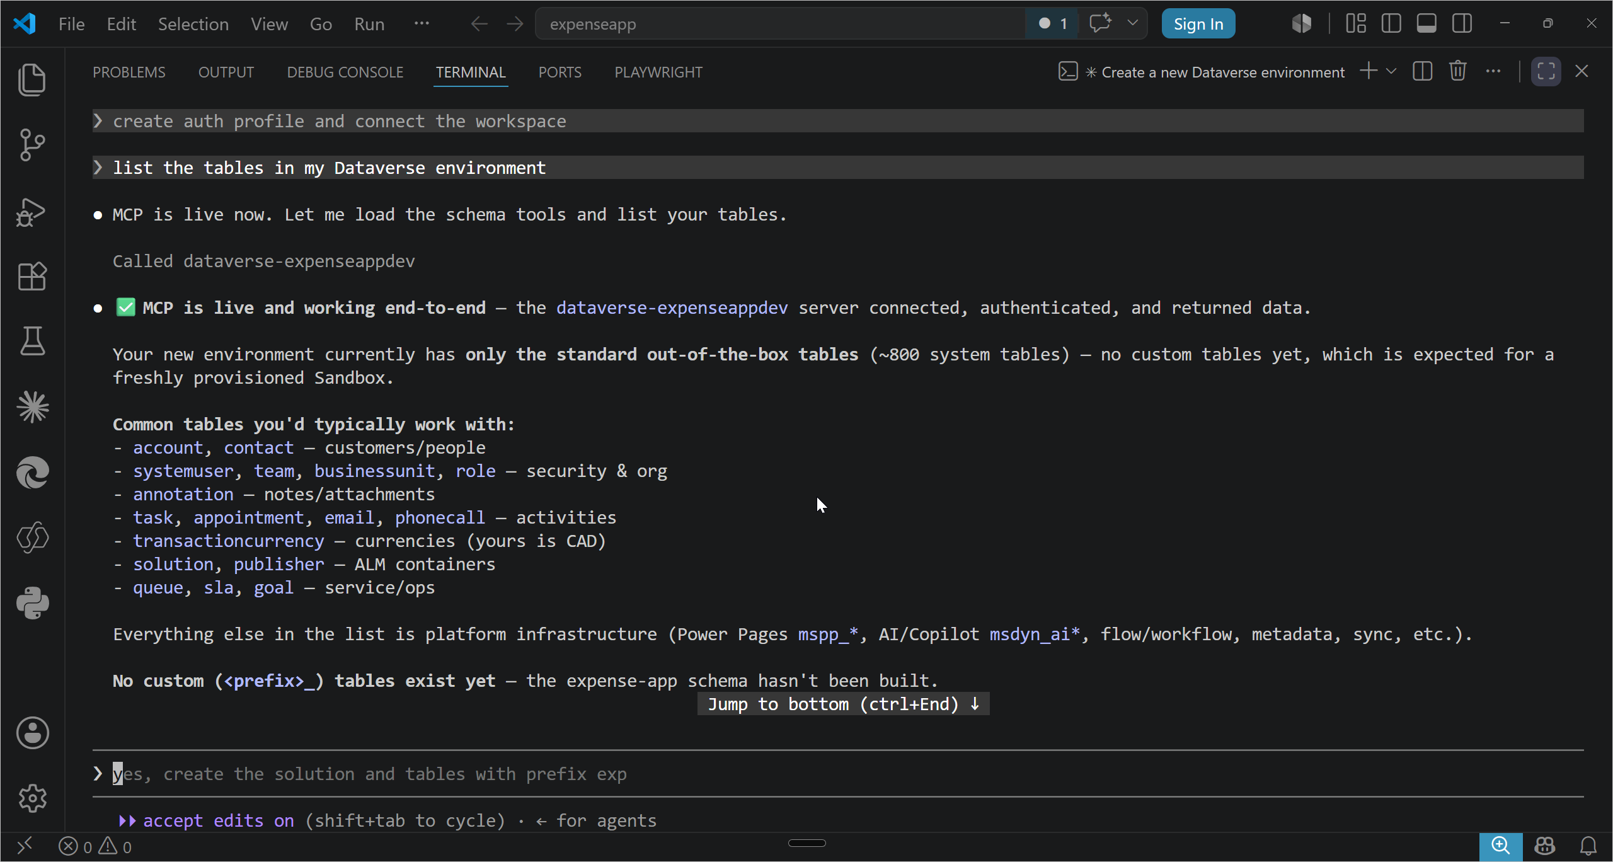Click 'transactioncurrency' table name
The image size is (1613, 862).
228,541
